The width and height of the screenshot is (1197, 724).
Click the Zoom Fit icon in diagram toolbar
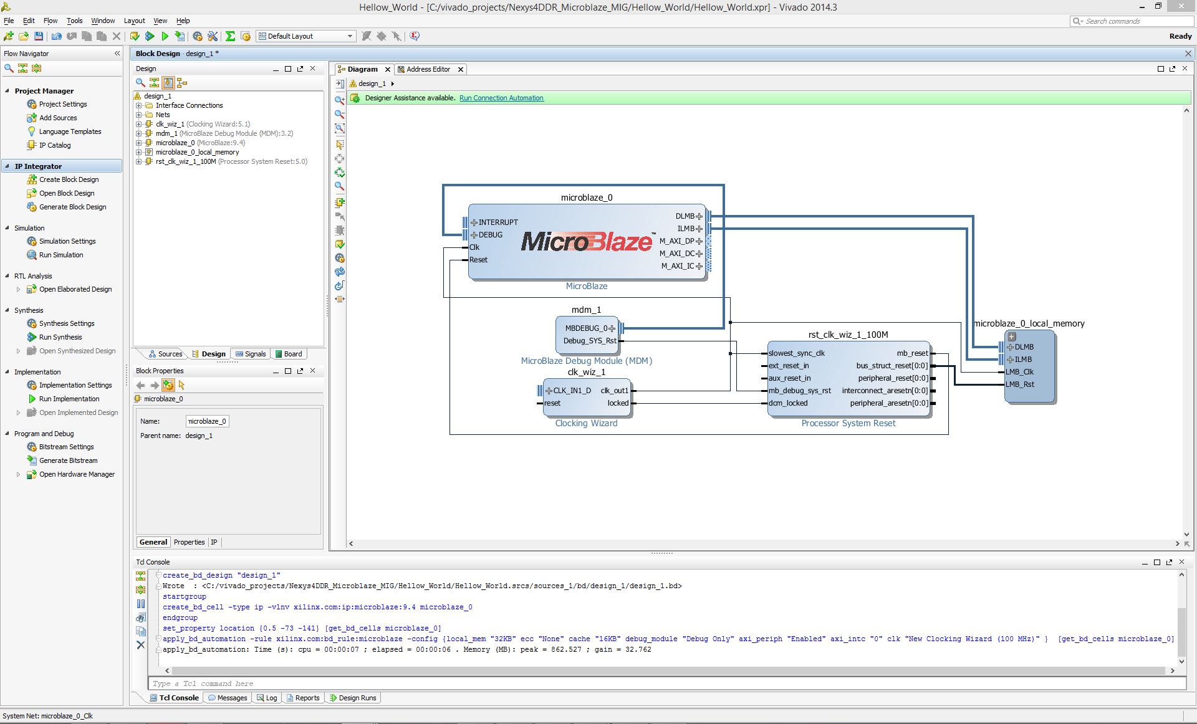[x=340, y=128]
